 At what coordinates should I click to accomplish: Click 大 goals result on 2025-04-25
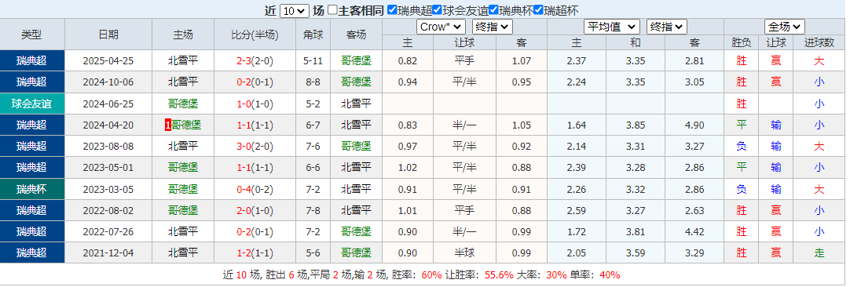coord(819,61)
